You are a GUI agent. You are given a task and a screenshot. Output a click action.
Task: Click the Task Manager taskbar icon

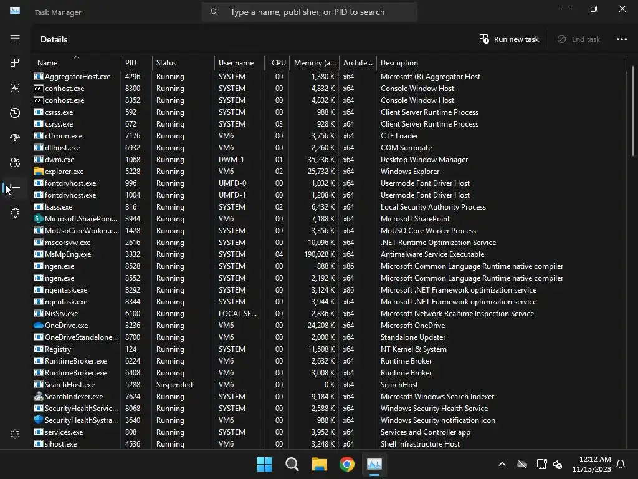[x=374, y=464]
